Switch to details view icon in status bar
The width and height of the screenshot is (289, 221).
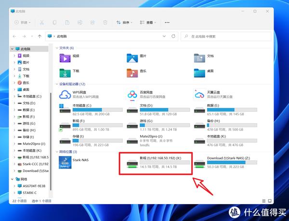tap(264, 201)
